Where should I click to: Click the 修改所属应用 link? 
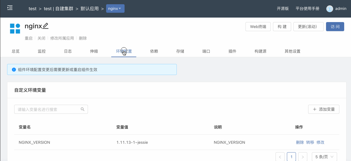click(62, 38)
